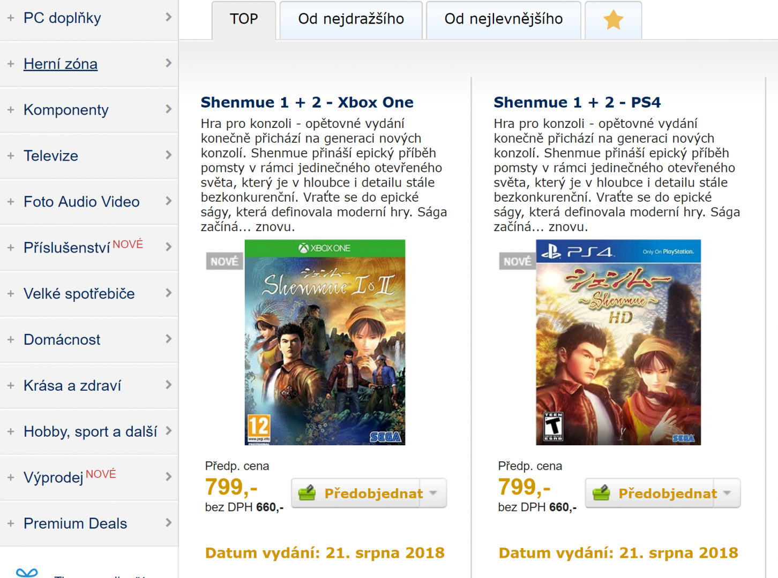The height and width of the screenshot is (578, 778).
Task: Click the plus icon beside PC doplňky
Action: click(10, 18)
